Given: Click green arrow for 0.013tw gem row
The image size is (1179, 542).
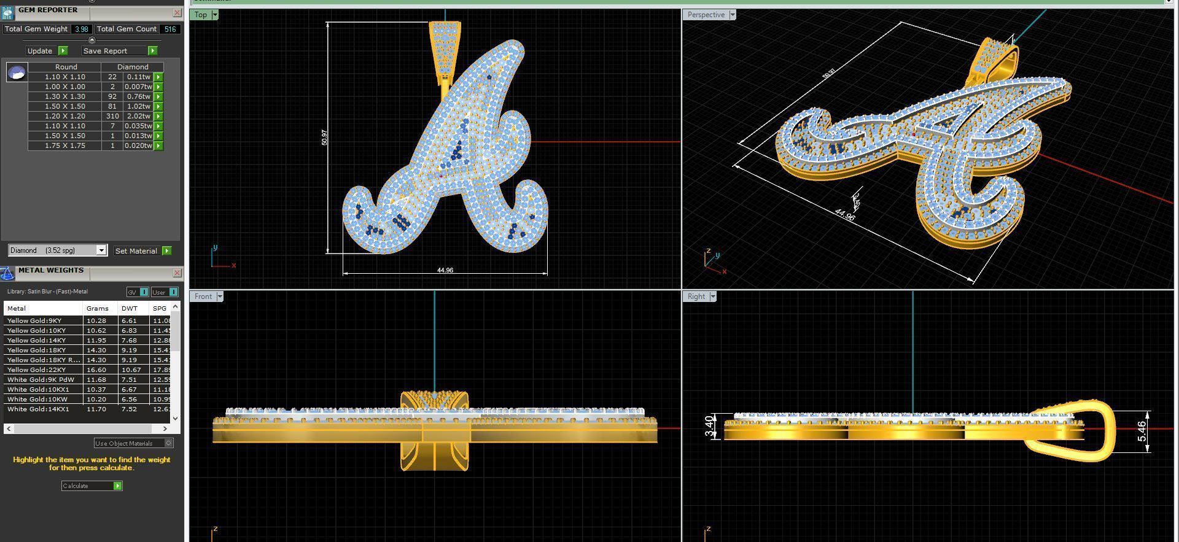Looking at the screenshot, I should click(158, 136).
